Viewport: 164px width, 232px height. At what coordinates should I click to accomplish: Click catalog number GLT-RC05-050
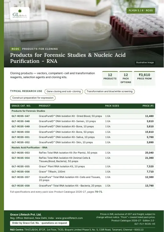tap(20, 132)
